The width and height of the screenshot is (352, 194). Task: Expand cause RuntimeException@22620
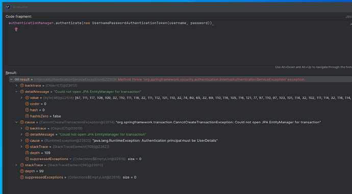tap(21, 141)
